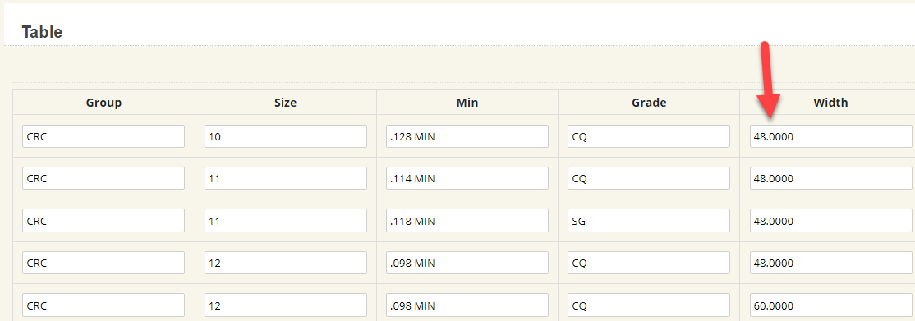Select the .128 MIN input field
Screen dimensions: 915x321
[x=467, y=136]
